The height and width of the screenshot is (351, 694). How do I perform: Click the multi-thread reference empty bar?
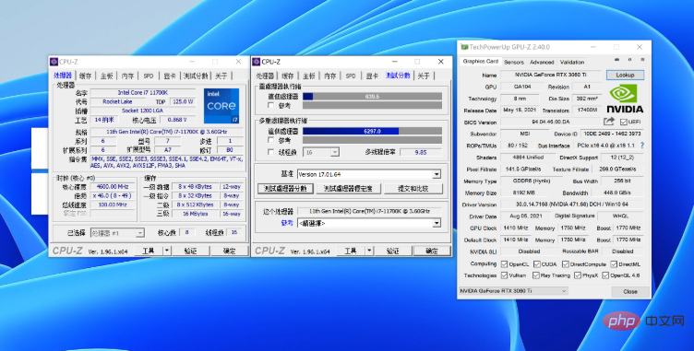[372, 140]
